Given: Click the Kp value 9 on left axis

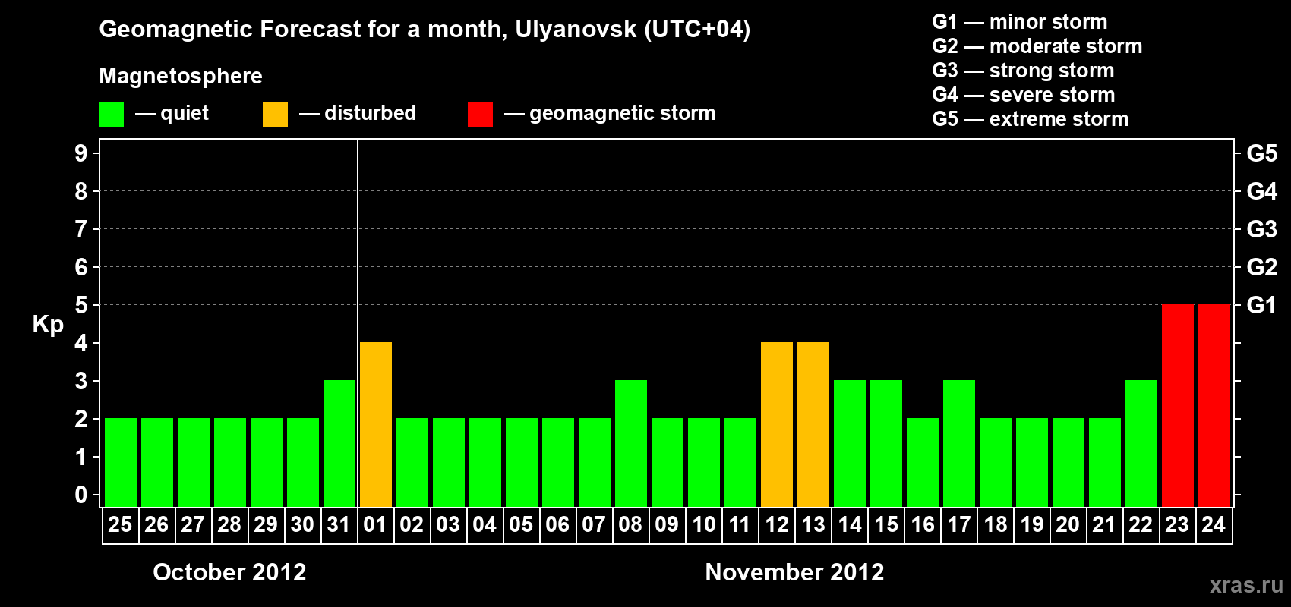Looking at the screenshot, I should pos(81,153).
